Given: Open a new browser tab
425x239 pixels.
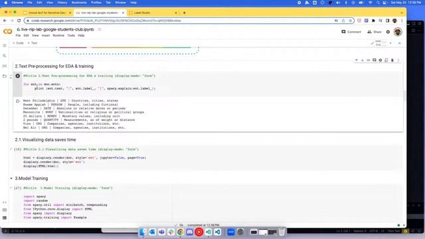Looking at the screenshot, I should click(x=185, y=13).
